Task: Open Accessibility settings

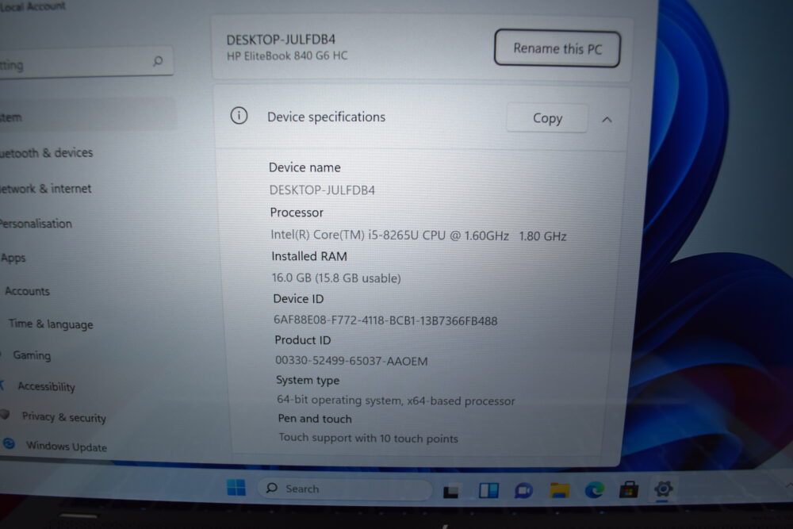Action: [x=46, y=386]
